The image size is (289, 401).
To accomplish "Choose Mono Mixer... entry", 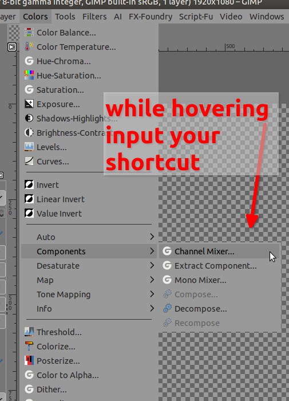I will [220, 280].
